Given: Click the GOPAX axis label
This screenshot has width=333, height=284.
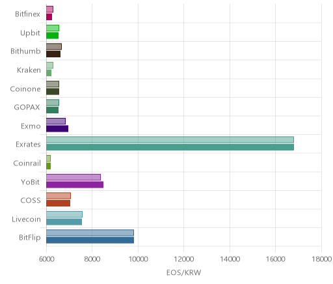Looking at the screenshot, I should coord(27,107).
